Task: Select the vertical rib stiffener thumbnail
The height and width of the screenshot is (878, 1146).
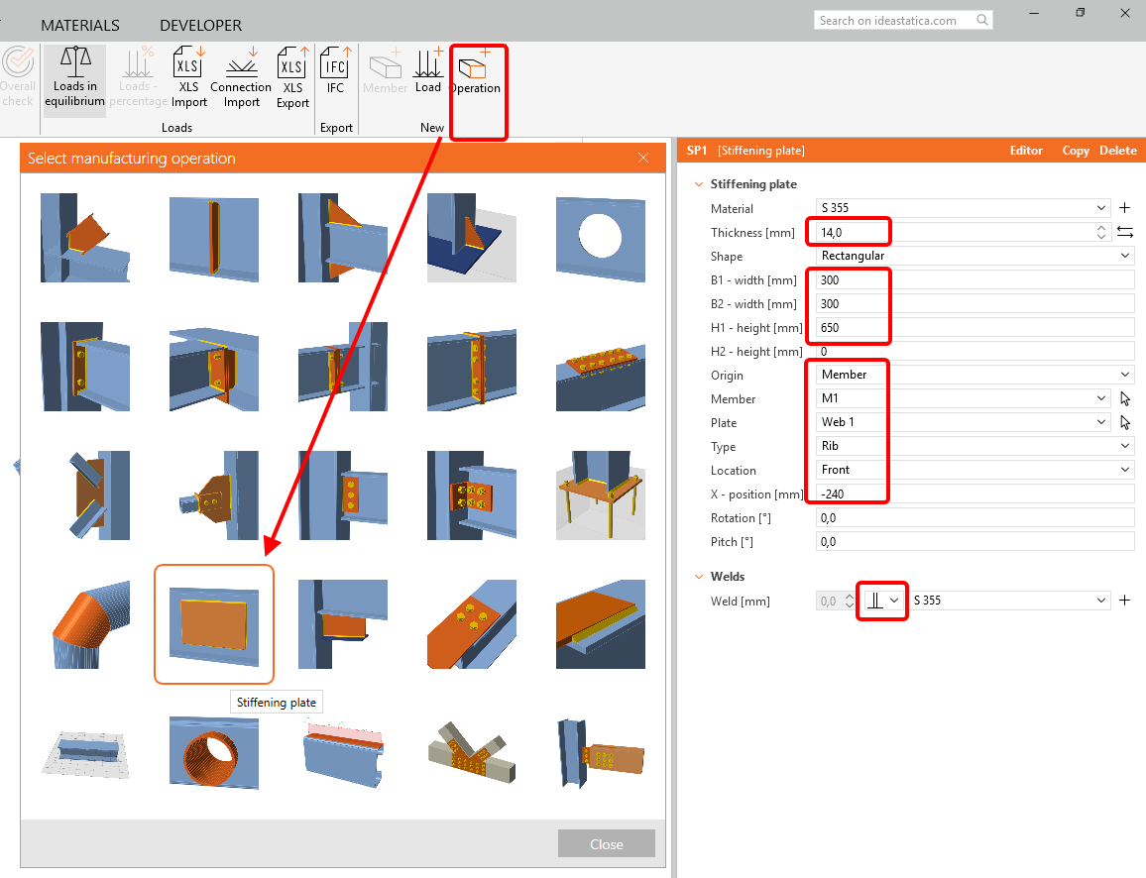Action: click(214, 238)
